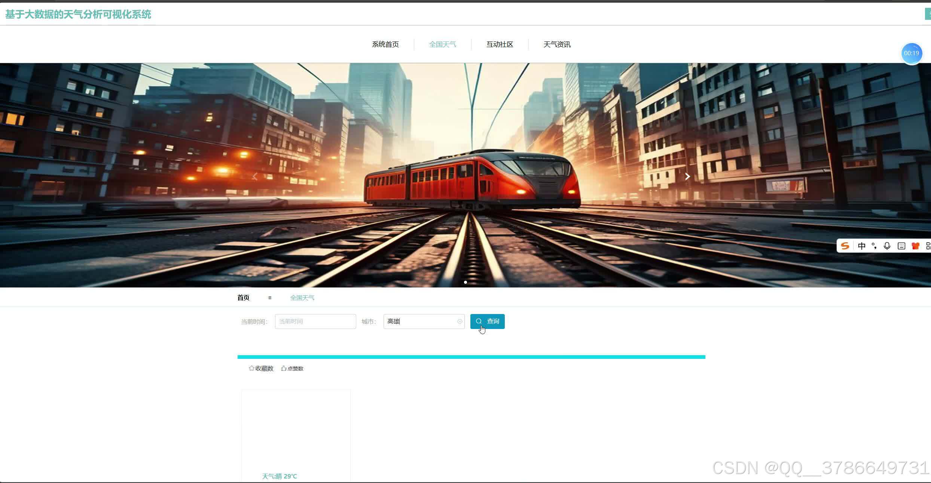Screen dimensions: 931x483
Task: Open the 天气资讯 navigation item
Action: tap(557, 44)
